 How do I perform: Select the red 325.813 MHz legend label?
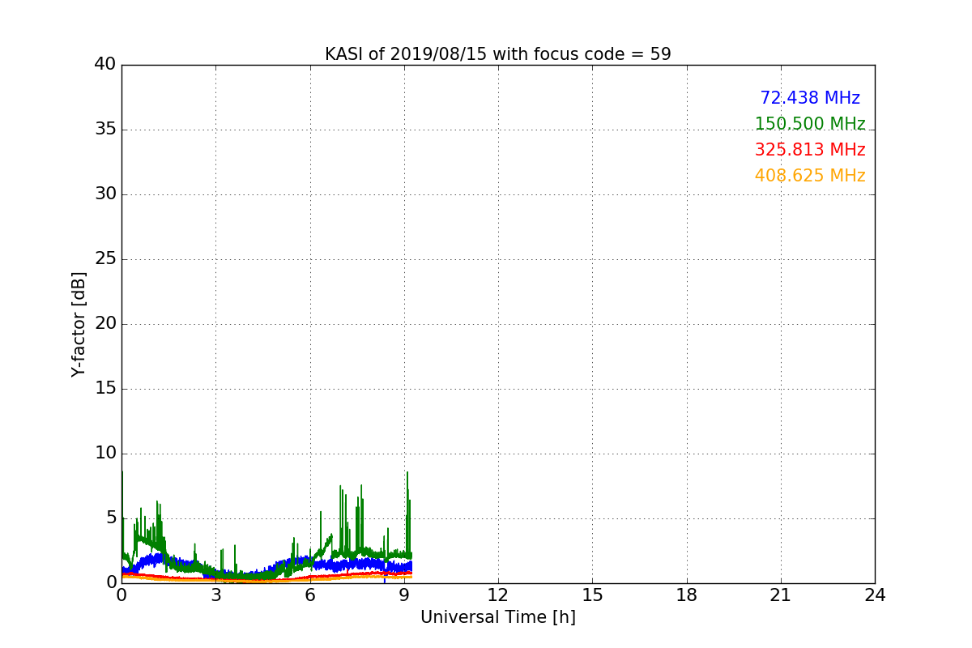(x=810, y=150)
